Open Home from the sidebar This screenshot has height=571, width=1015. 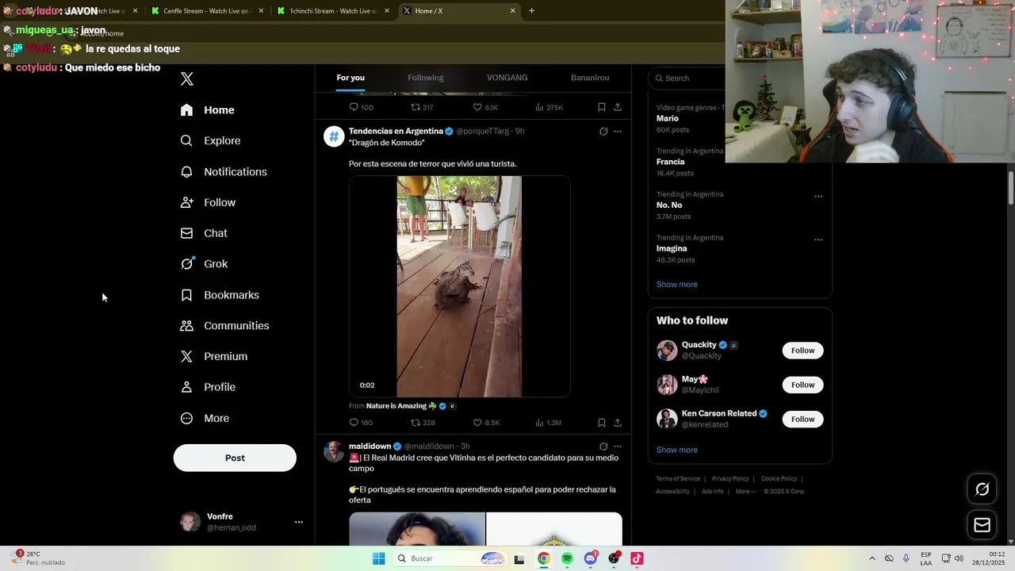point(208,110)
